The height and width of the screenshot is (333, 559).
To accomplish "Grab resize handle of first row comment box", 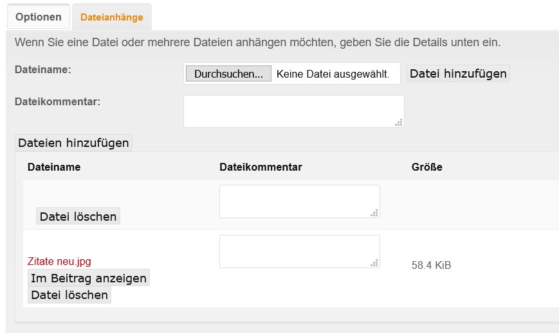I will point(374,212).
